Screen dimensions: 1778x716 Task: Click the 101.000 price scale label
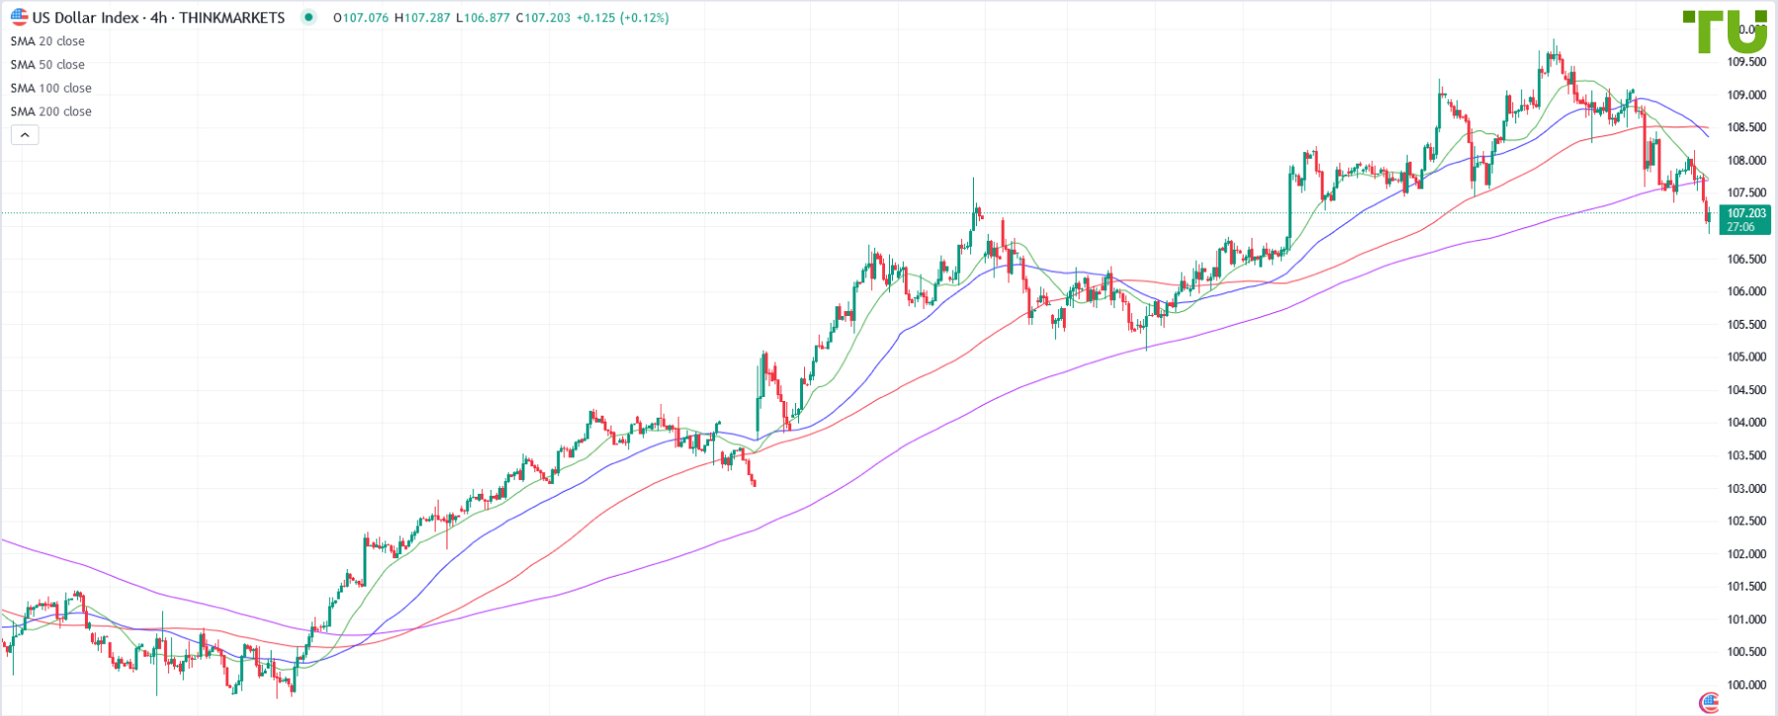pos(1746,620)
